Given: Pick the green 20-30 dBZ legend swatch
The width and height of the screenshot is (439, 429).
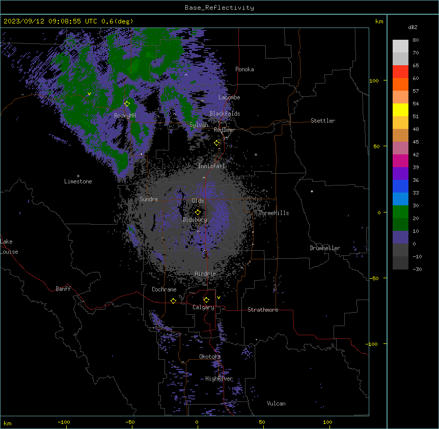Looking at the screenshot, I should (x=400, y=212).
